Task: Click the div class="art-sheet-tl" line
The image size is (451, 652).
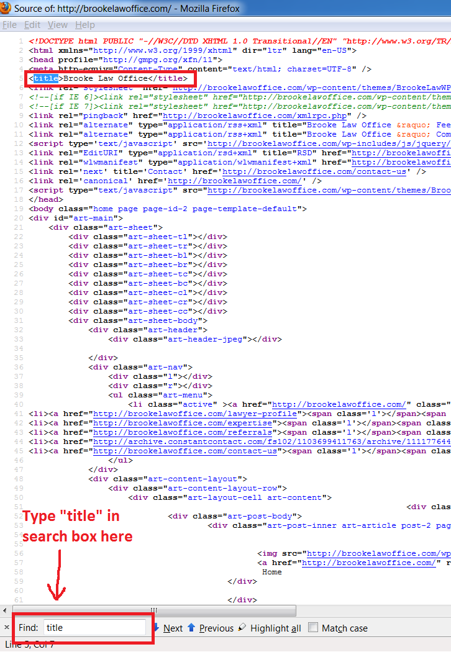Action: (x=148, y=237)
